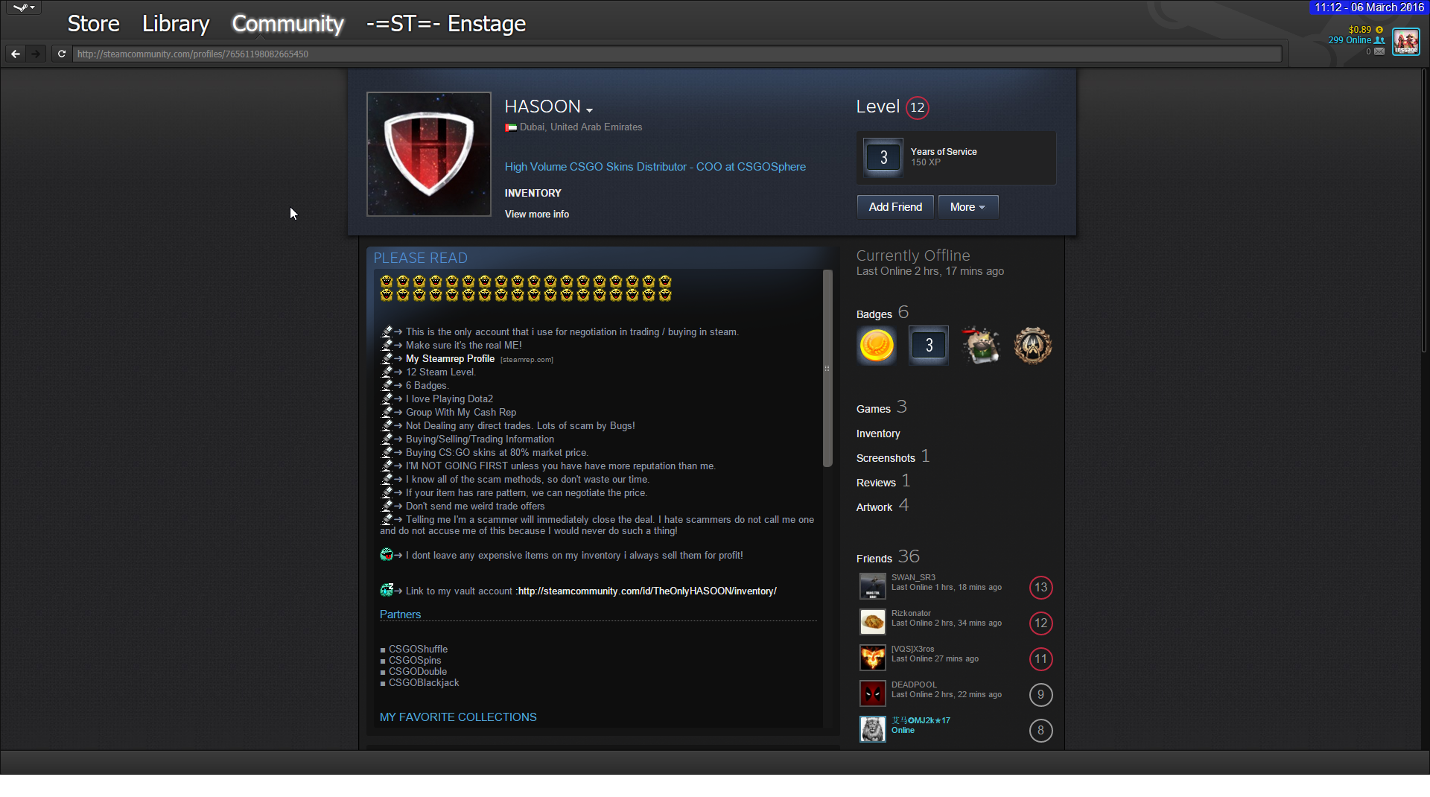Screen dimensions: 1430x797
Task: Open the Community menu
Action: [287, 24]
